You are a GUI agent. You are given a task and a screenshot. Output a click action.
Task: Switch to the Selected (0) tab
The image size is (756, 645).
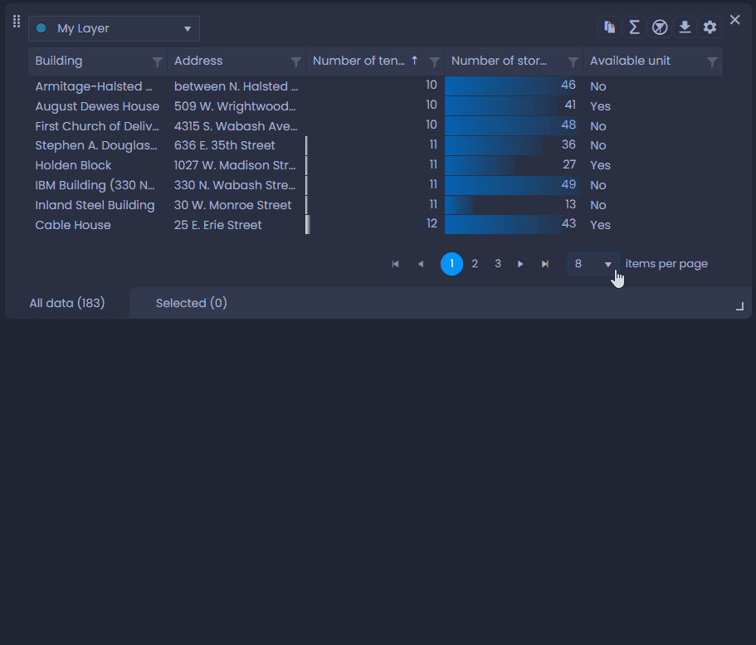[192, 303]
